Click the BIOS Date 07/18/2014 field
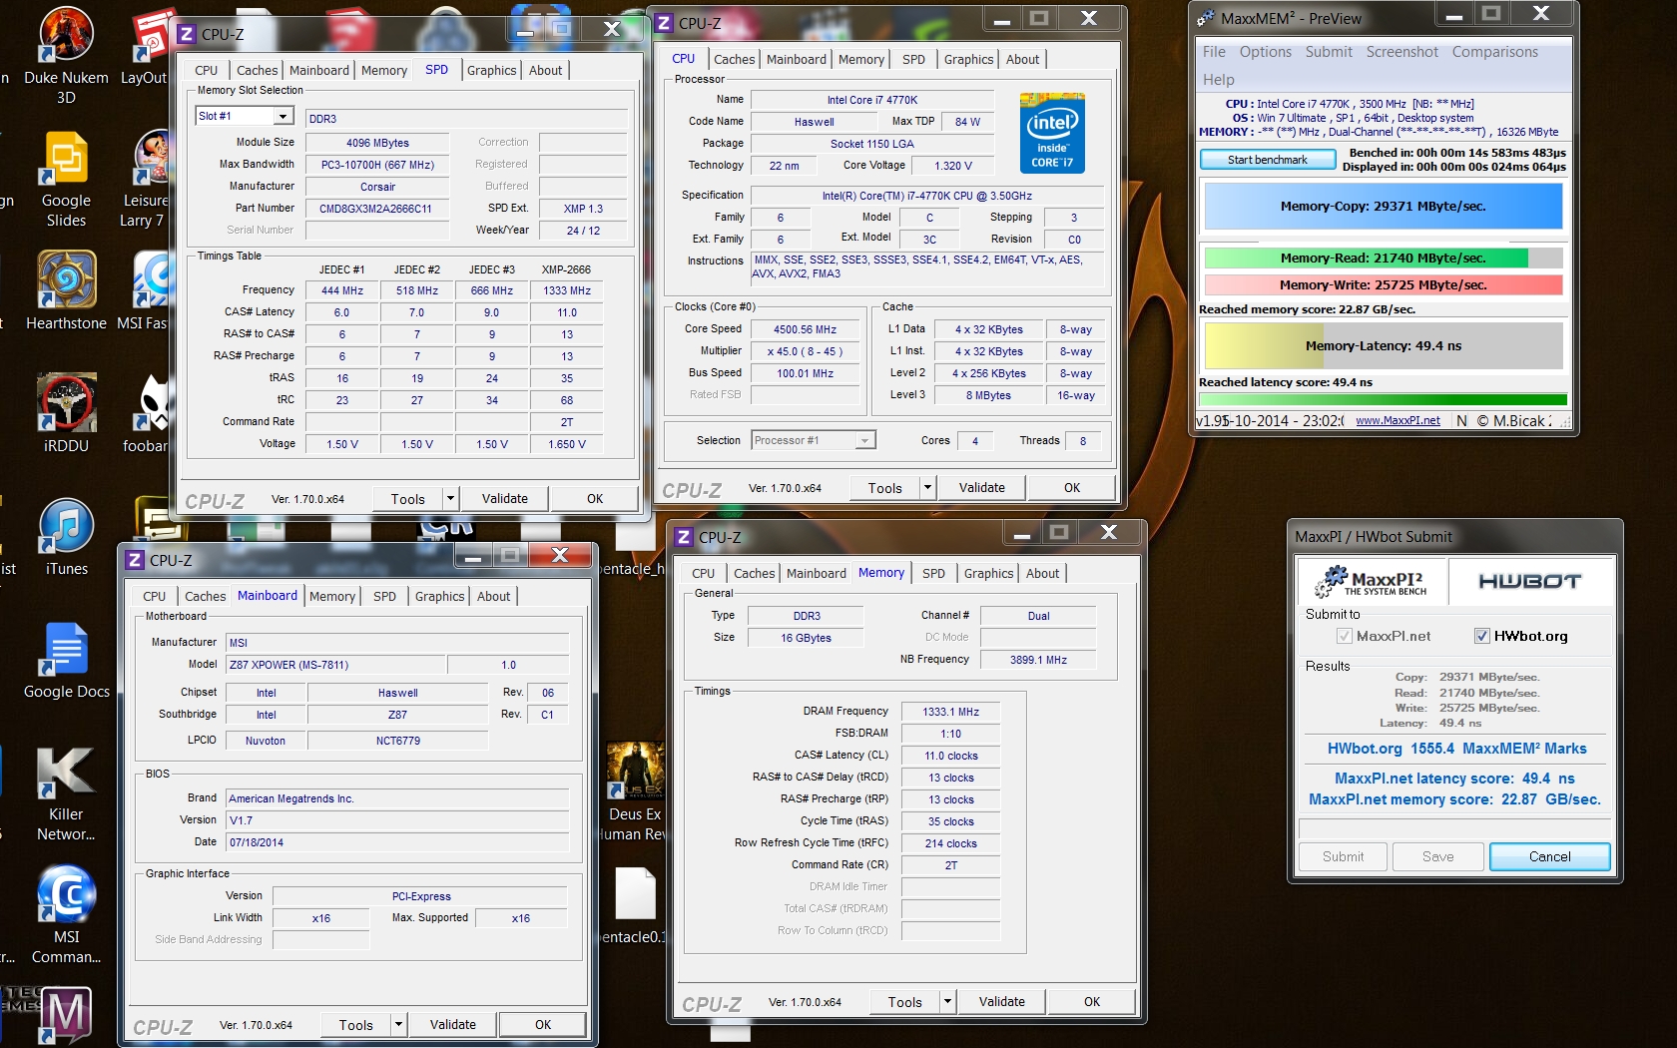This screenshot has height=1048, width=1677. pos(397,842)
